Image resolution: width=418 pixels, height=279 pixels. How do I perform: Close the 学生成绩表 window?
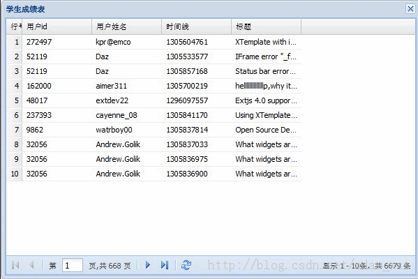pos(410,9)
